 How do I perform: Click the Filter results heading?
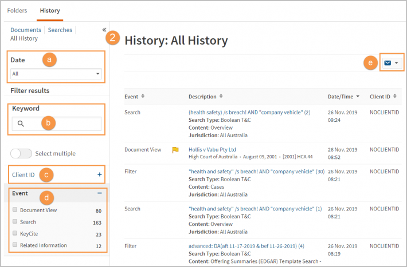(x=30, y=91)
